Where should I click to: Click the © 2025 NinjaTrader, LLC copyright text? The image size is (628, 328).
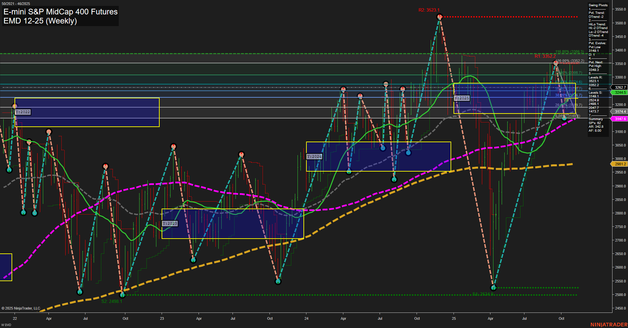pos(20,308)
